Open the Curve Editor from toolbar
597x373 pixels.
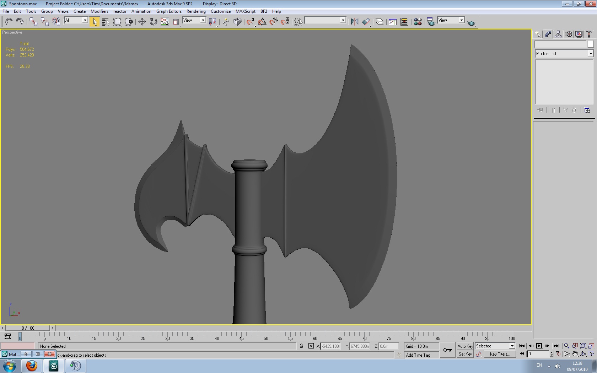pos(393,22)
